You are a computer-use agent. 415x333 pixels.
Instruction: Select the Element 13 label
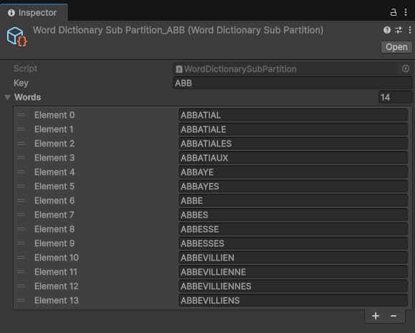[x=56, y=300]
